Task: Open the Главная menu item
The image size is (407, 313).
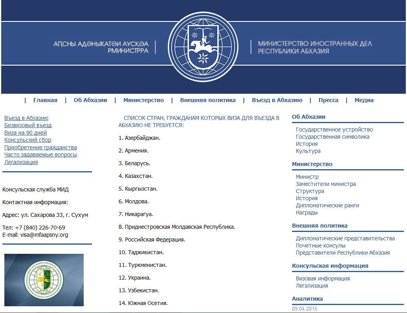Action: [x=45, y=100]
